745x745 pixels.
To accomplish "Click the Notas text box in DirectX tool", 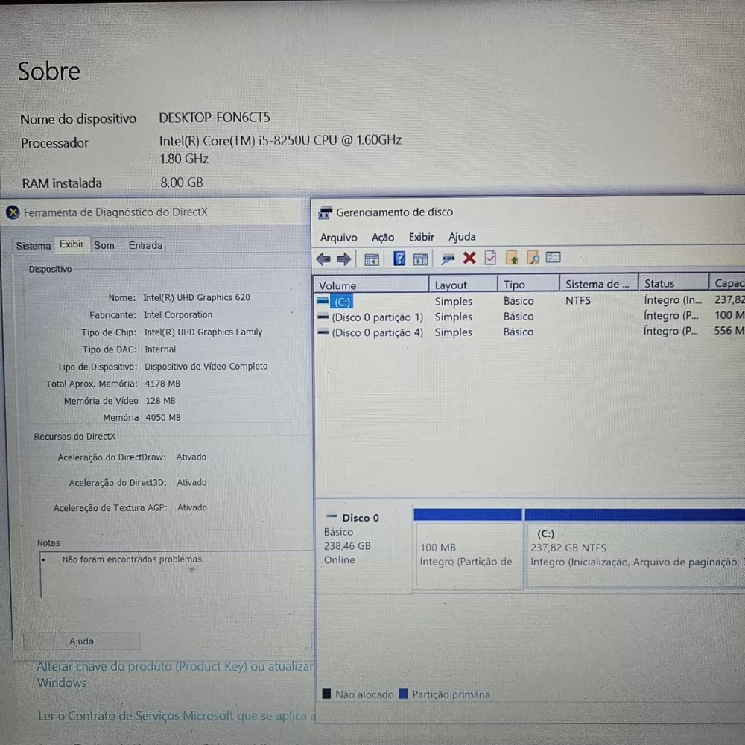I will 177,575.
